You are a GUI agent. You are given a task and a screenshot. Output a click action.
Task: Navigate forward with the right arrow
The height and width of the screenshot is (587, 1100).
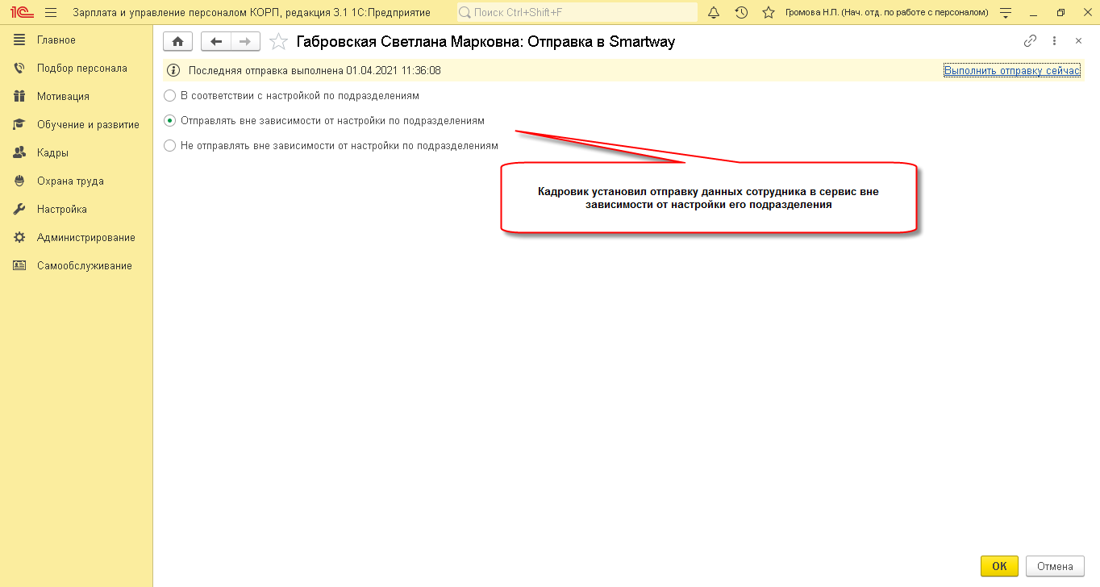(x=245, y=42)
